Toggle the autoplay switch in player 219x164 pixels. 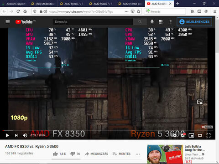(175, 135)
